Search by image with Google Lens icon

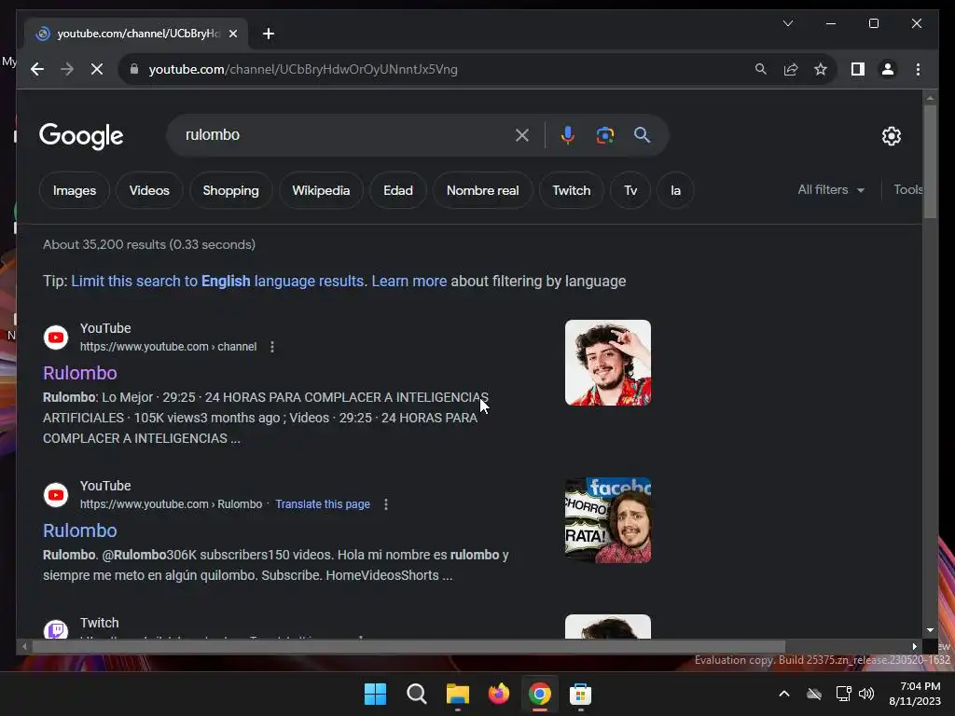604,135
